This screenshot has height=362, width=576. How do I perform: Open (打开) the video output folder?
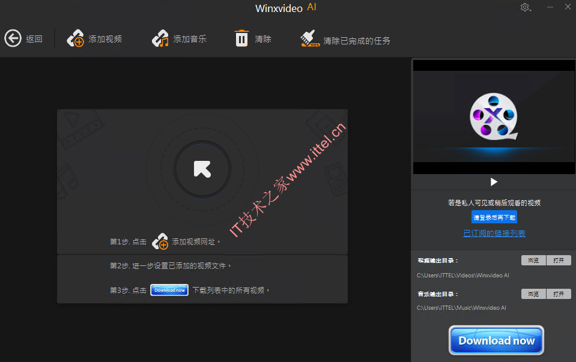[x=559, y=261]
